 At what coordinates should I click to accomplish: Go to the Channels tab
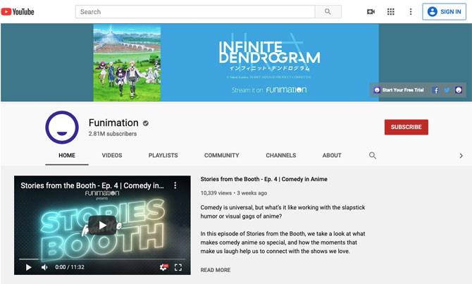pyautogui.click(x=281, y=156)
